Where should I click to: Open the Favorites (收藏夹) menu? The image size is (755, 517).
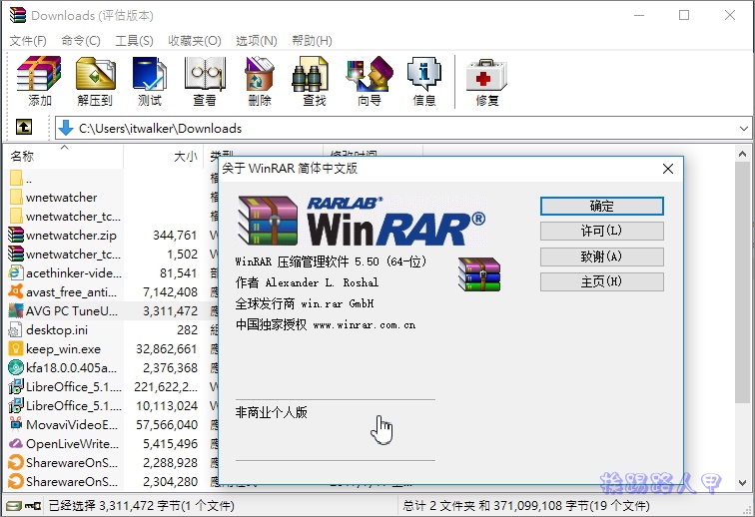click(x=195, y=41)
